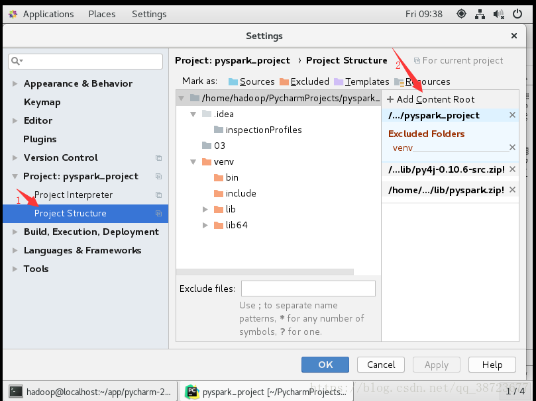Mark as Templates folder icon
Image resolution: width=536 pixels, height=401 pixels.
click(339, 81)
